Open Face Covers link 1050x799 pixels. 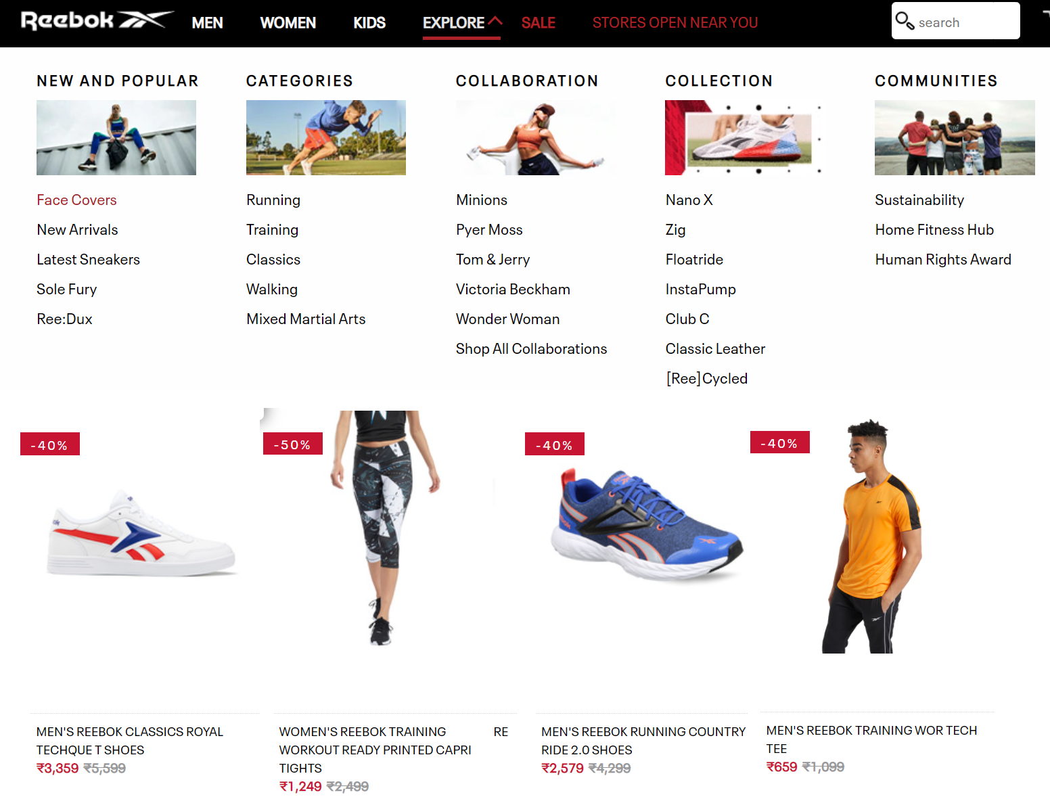click(x=76, y=200)
